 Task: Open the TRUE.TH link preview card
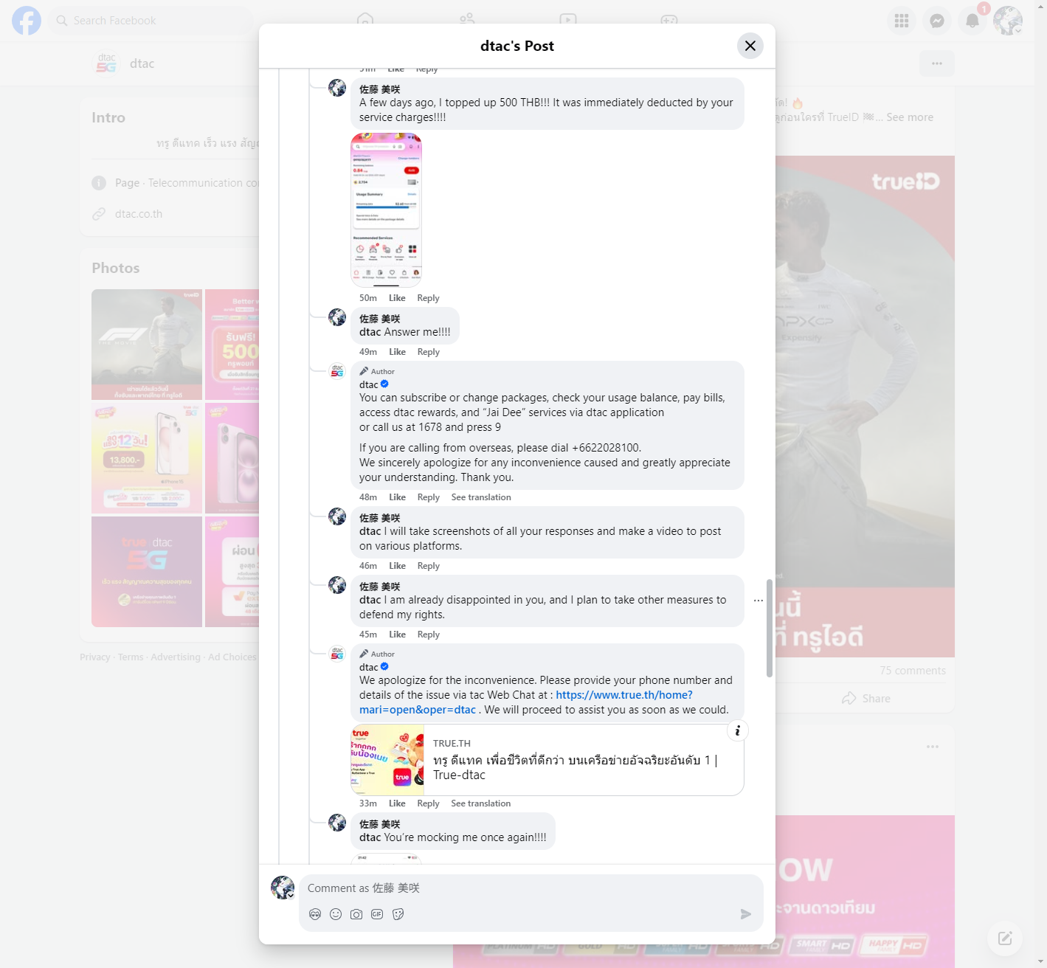[x=547, y=760]
